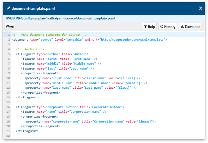Click line number 22 in the gutter
Viewport: 208px width, 143px height.
click(x=8, y=136)
